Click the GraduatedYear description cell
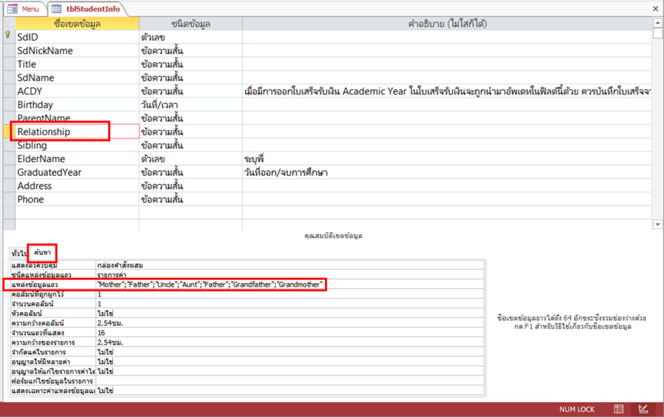This screenshot has width=664, height=417. (447, 173)
